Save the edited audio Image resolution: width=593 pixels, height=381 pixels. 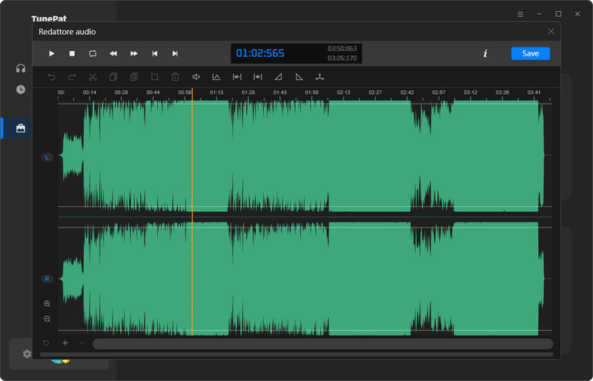click(530, 53)
